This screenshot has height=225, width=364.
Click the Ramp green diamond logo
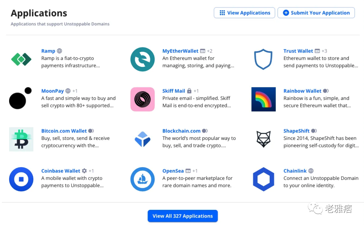point(21,59)
